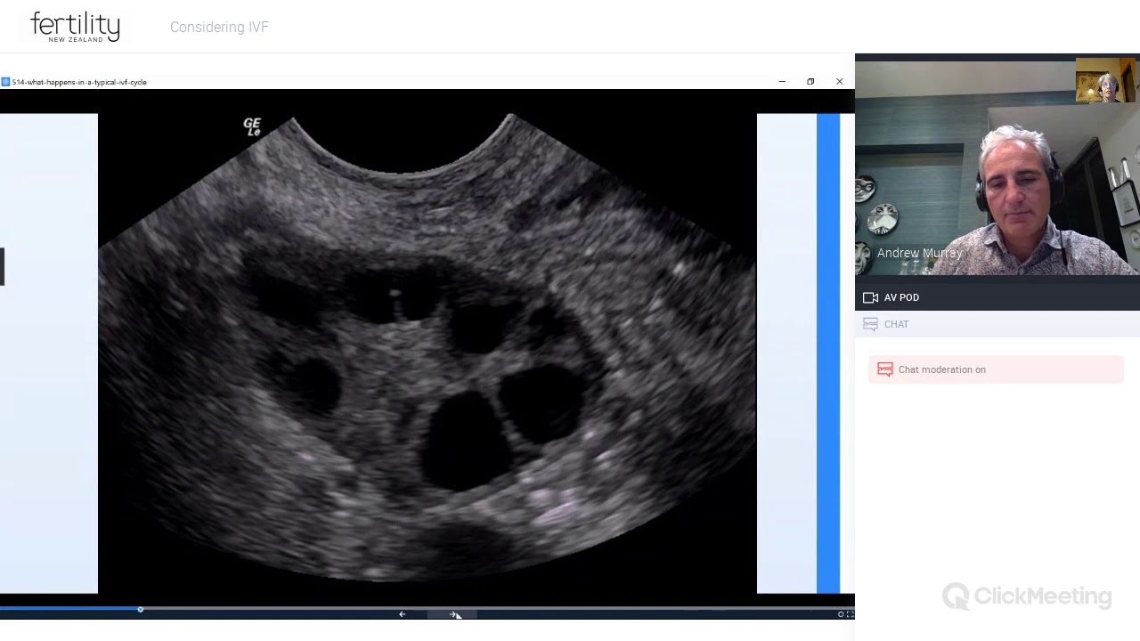Click the chat moderation icon
The width and height of the screenshot is (1140, 641).
[x=884, y=369]
